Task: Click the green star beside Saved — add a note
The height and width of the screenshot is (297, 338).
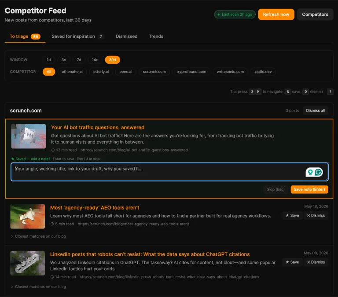Action: pyautogui.click(x=13, y=159)
